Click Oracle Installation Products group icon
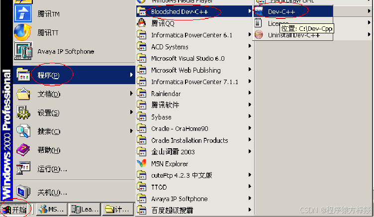 pos(142,140)
